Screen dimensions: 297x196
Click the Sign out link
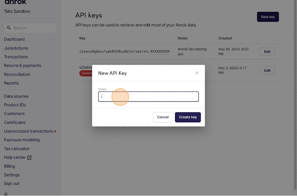point(12,184)
